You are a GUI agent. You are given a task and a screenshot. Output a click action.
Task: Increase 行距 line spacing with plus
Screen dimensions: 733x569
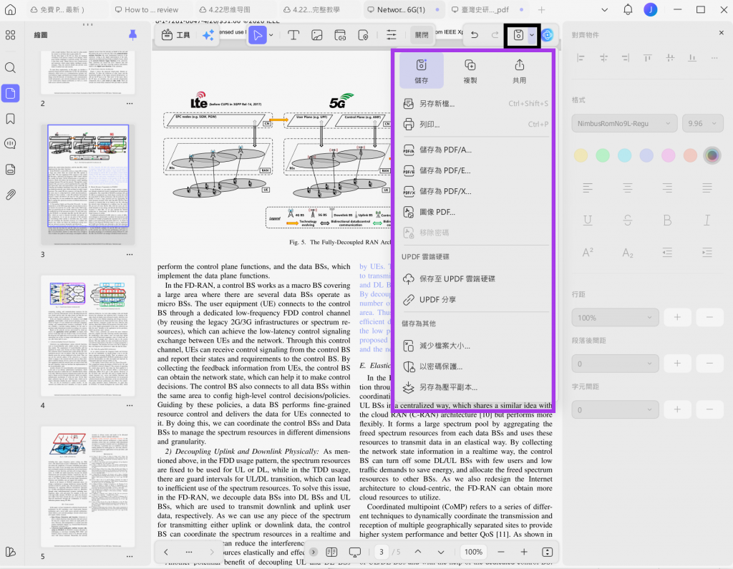point(677,318)
